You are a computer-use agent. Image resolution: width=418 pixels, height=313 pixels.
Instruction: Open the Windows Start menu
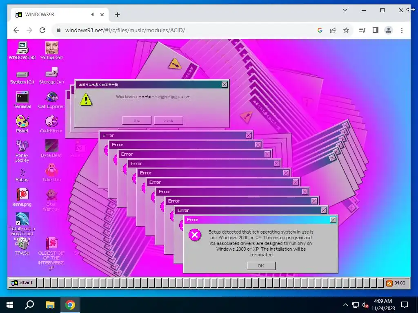pyautogui.click(x=10, y=305)
